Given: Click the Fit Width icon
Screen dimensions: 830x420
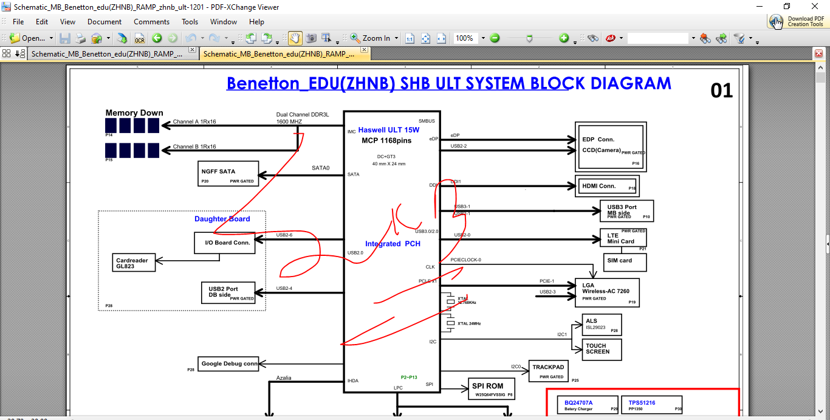Looking at the screenshot, I should pos(441,38).
